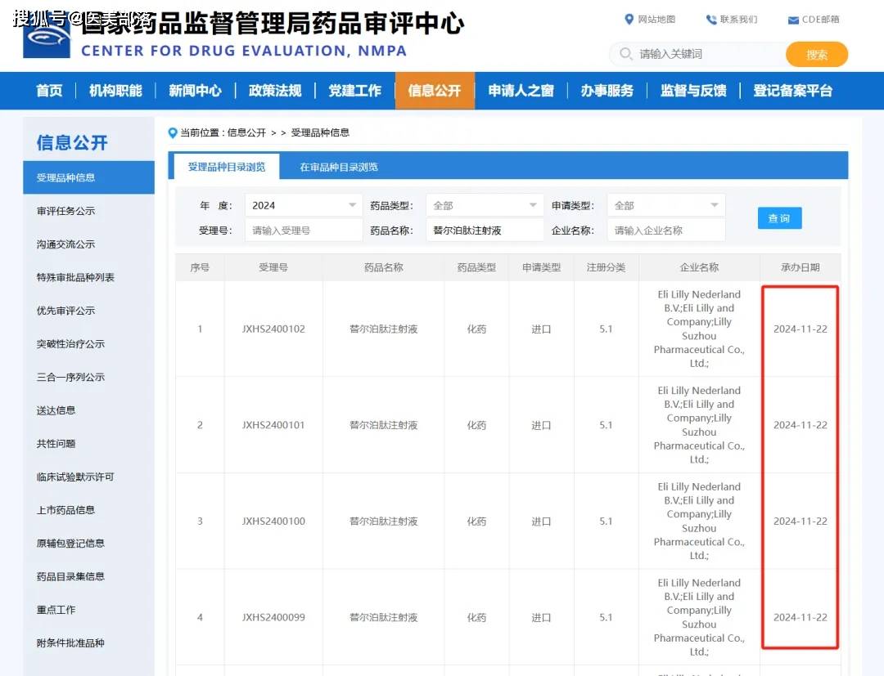Screen dimensions: 884x676
Task: Switch to the 在审品种目录浏览 tab
Action: [x=339, y=168]
